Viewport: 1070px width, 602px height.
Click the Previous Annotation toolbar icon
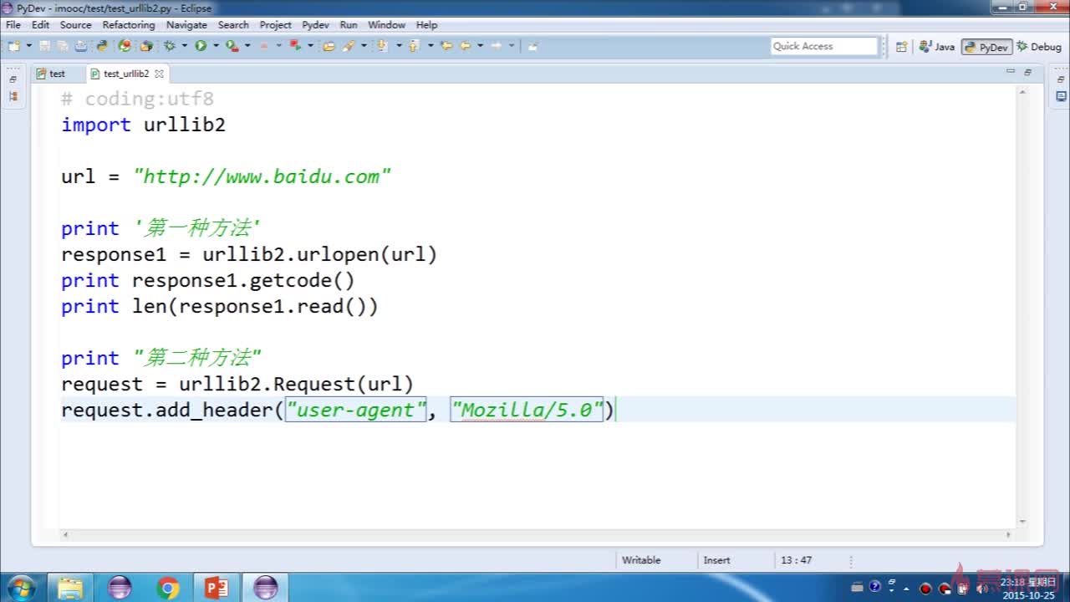pos(414,46)
